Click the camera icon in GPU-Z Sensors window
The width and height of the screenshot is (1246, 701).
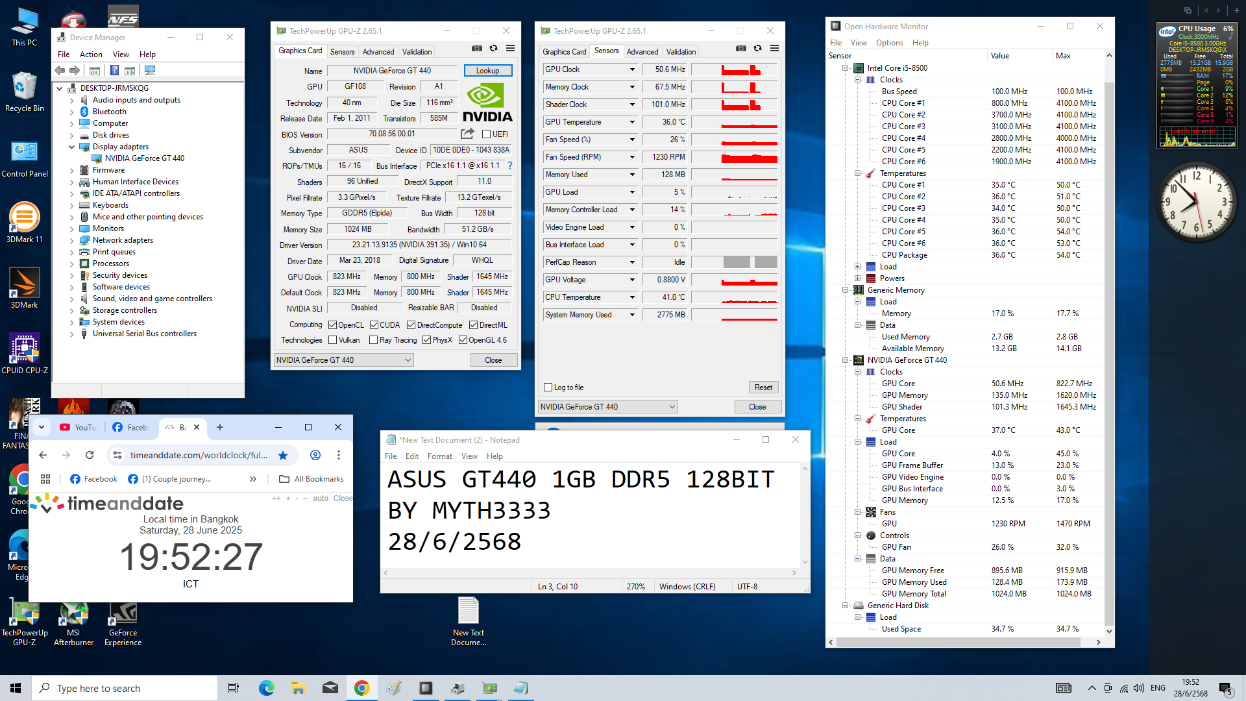click(741, 49)
